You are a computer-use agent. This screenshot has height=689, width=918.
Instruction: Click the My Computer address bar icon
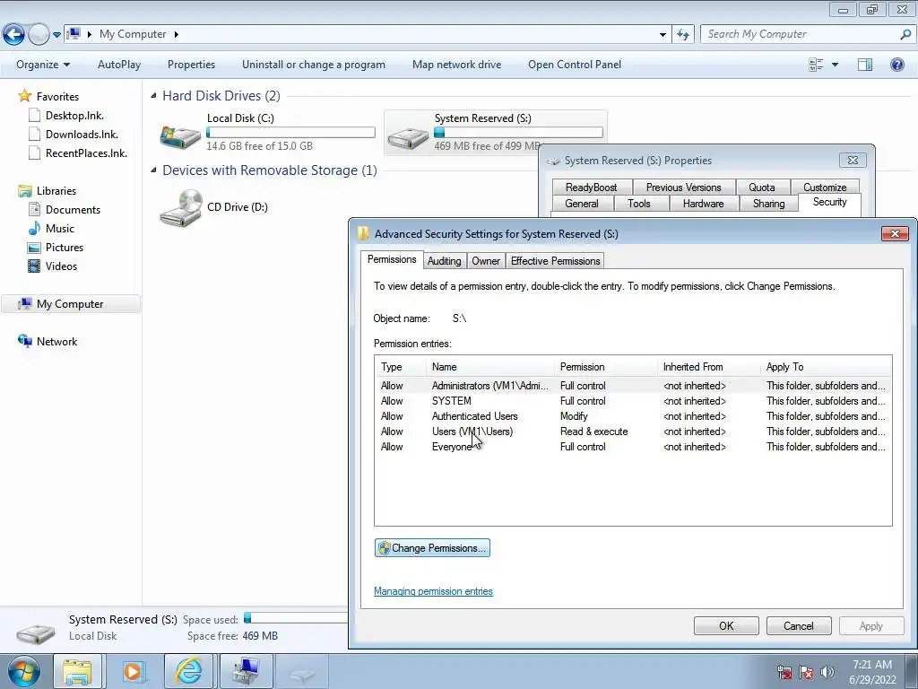(74, 34)
